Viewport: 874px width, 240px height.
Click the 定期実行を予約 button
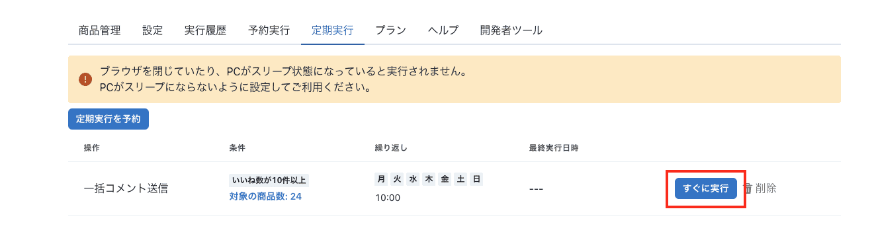[109, 119]
